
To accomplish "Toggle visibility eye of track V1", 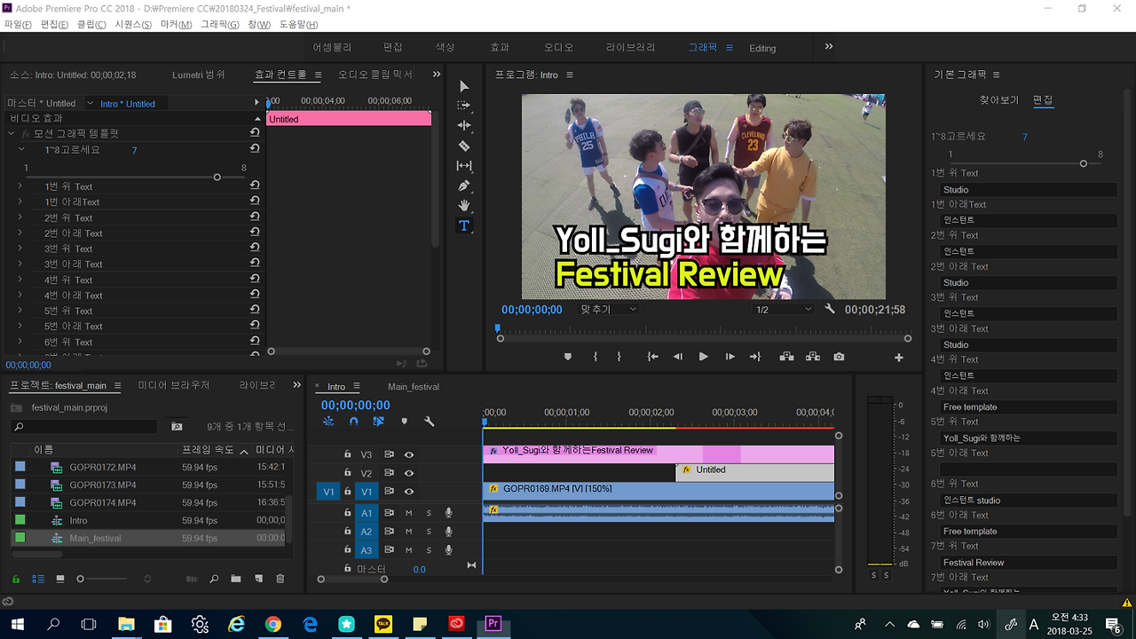I will click(409, 492).
